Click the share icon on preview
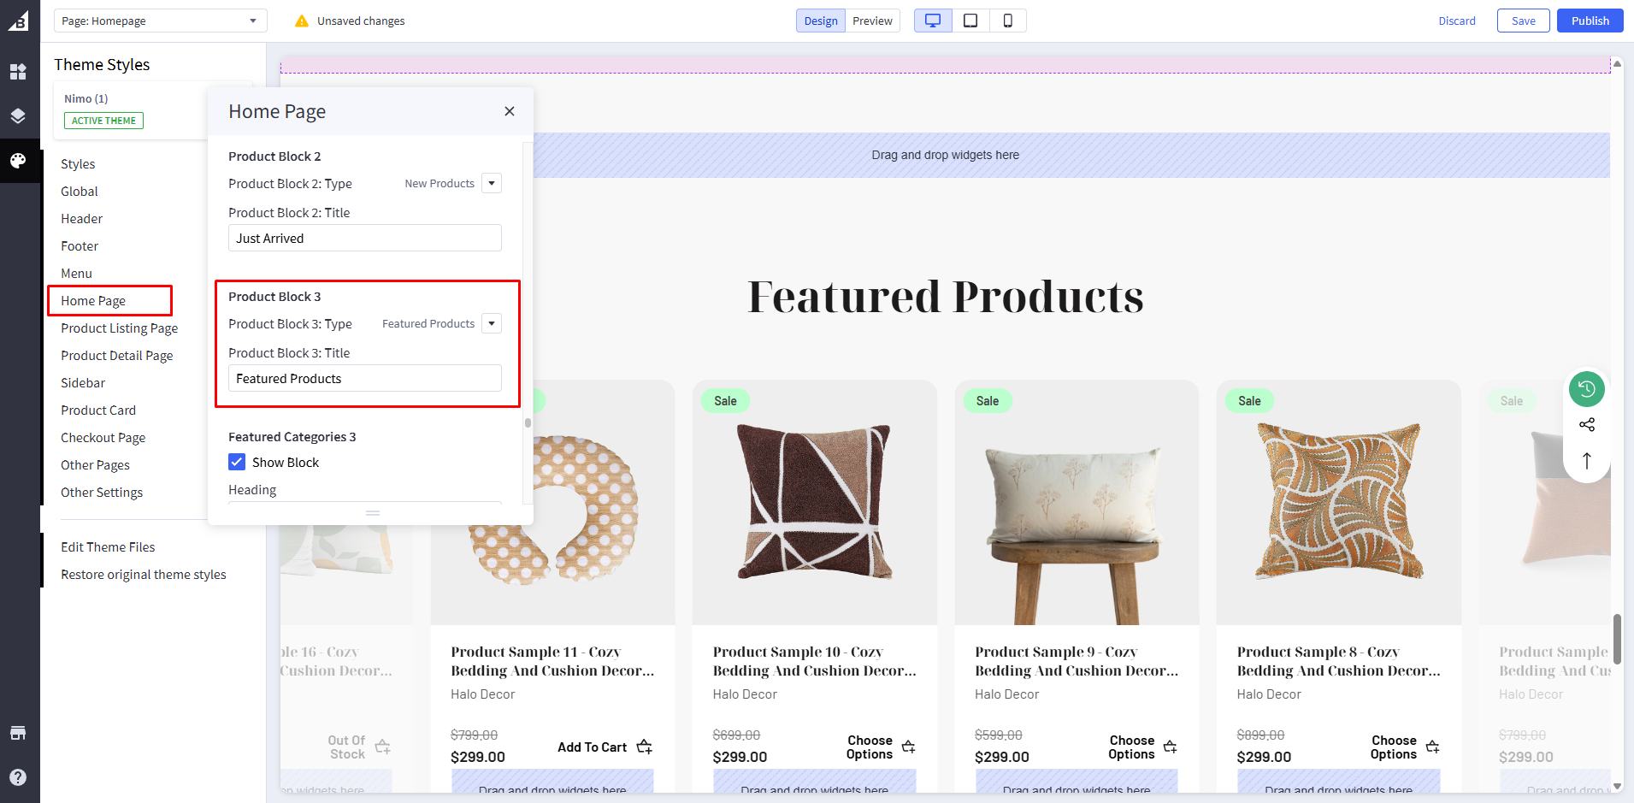Screen dimensions: 1634x803 [x=1586, y=425]
